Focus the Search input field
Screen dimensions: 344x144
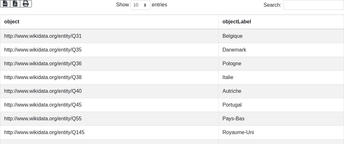click(314, 5)
